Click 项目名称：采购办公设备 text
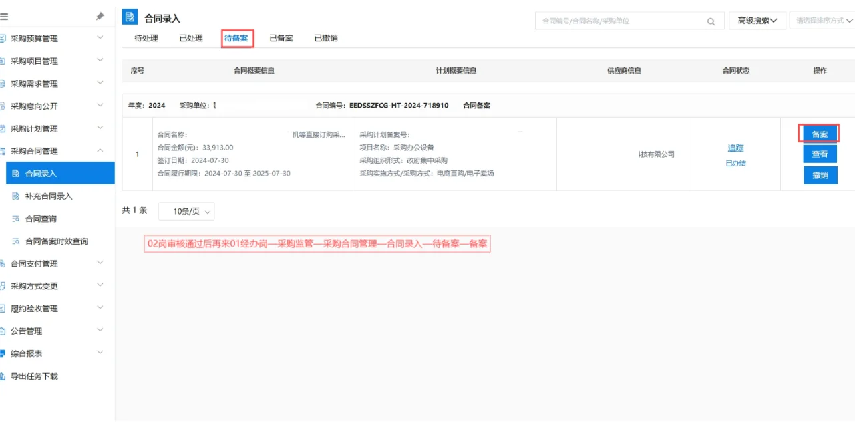The width and height of the screenshot is (855, 427). click(x=397, y=148)
